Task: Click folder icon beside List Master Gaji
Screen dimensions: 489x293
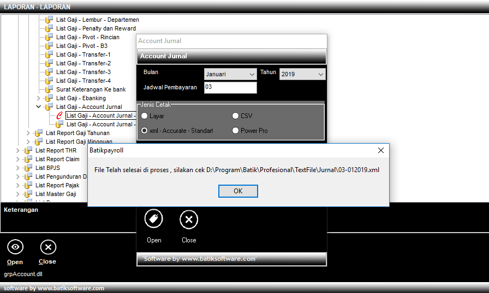Action: 29,194
